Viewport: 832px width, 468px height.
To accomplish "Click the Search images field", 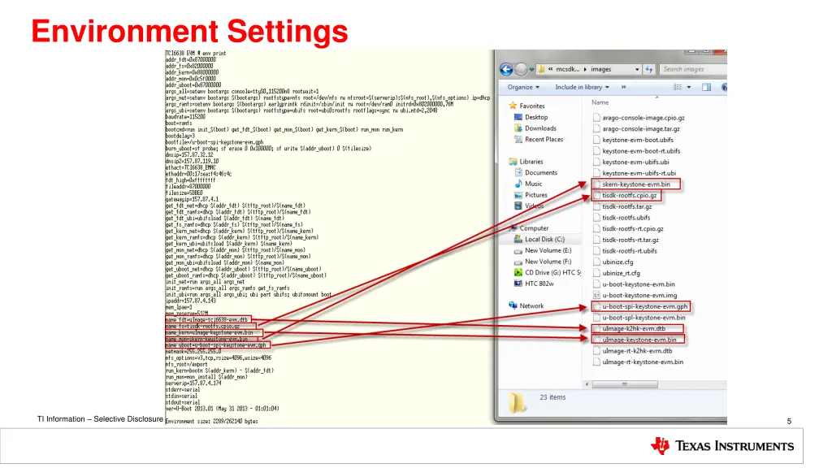I will coord(692,69).
